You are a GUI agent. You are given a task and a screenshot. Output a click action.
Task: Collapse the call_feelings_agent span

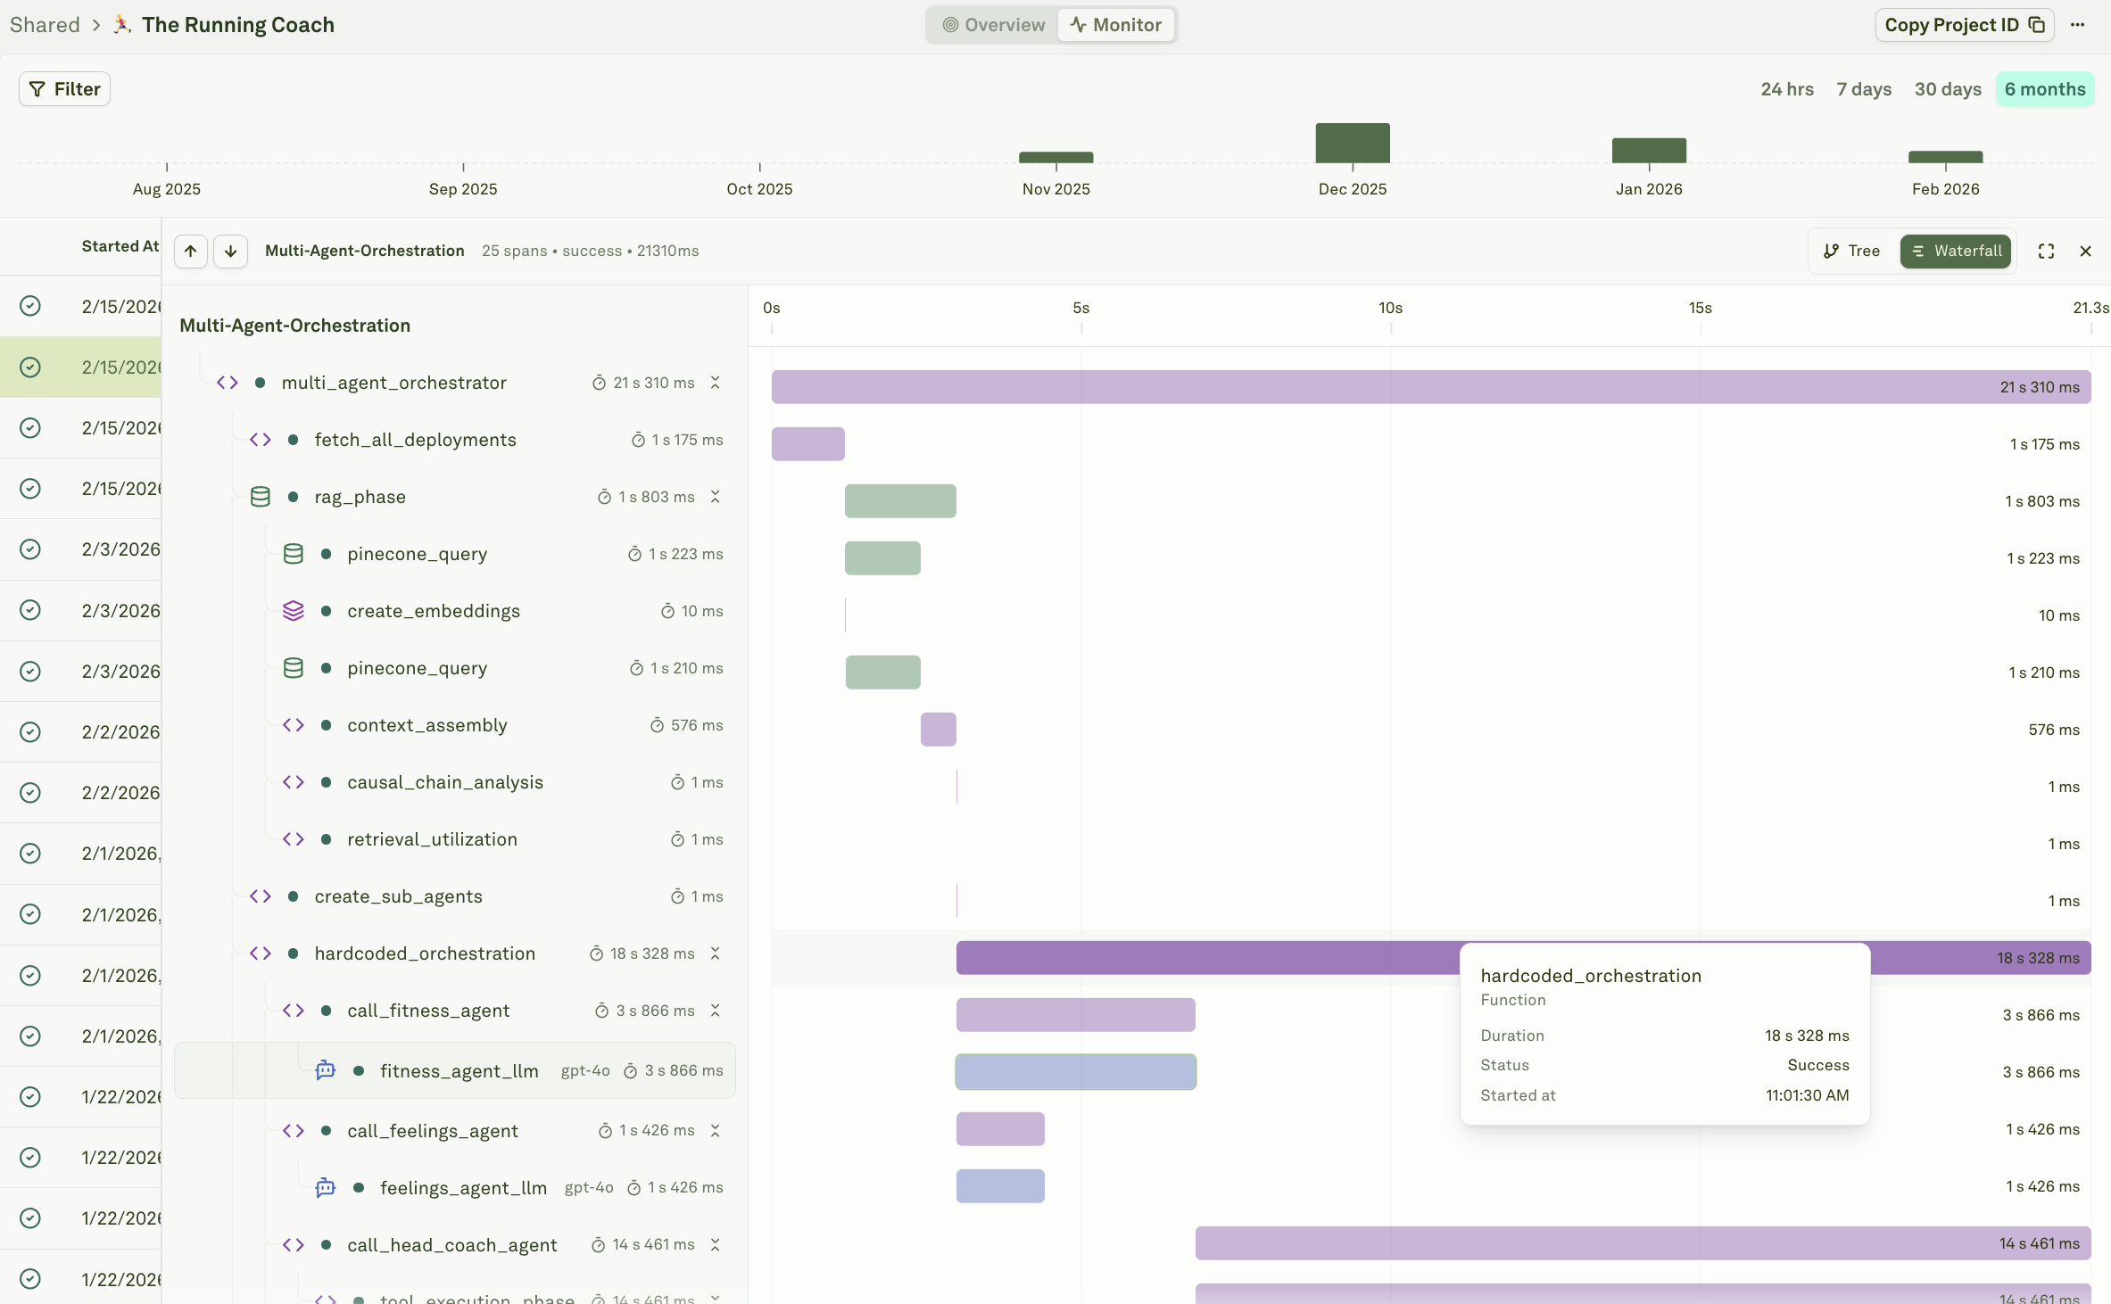coord(715,1131)
